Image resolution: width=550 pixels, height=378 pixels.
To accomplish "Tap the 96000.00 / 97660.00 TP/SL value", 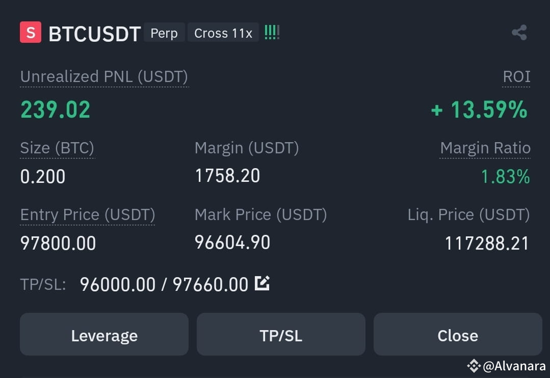I will click(x=164, y=284).
